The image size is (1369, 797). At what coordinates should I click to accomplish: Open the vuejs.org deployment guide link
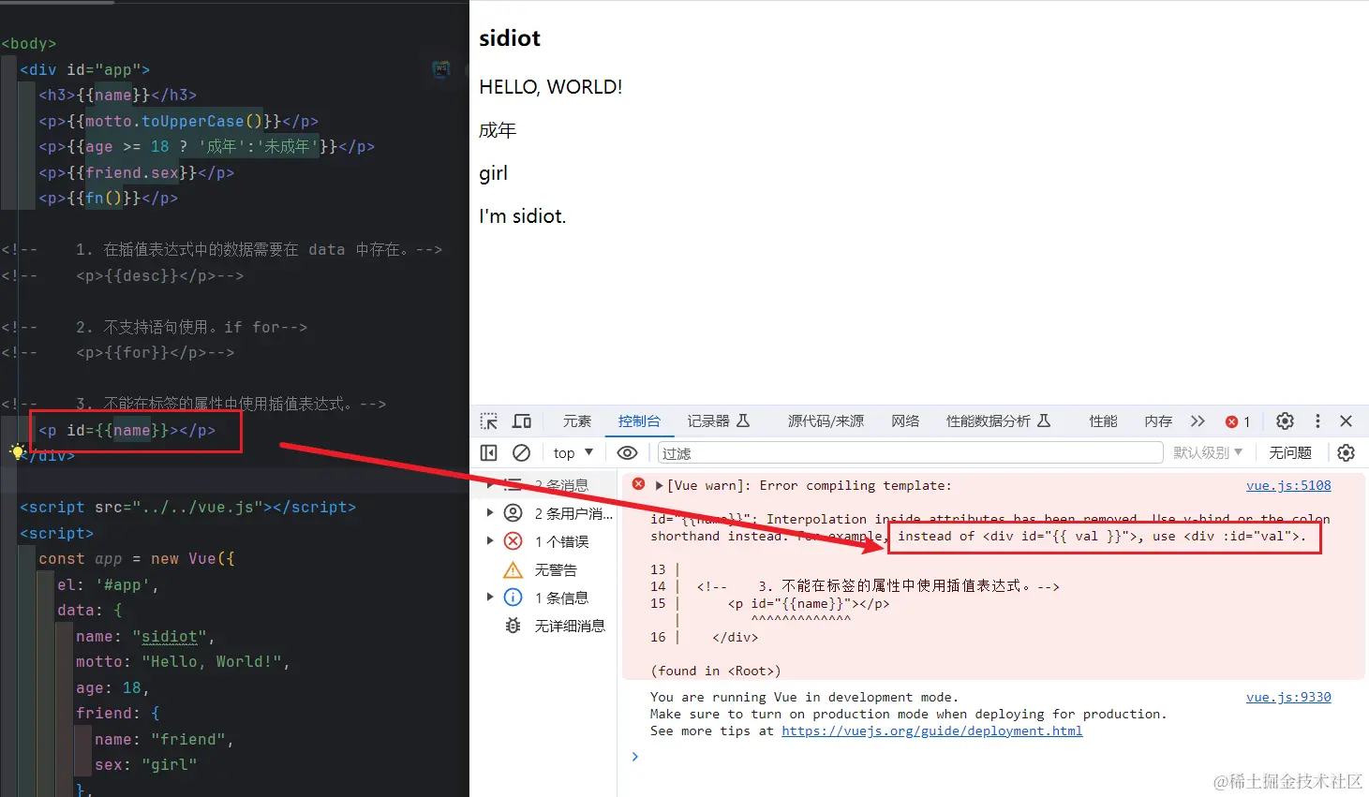pyautogui.click(x=932, y=731)
